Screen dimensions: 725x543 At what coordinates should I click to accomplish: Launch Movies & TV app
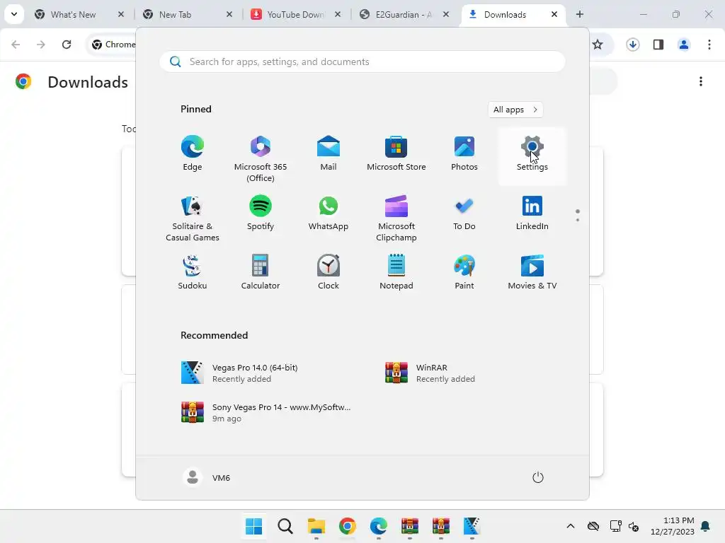pyautogui.click(x=532, y=272)
